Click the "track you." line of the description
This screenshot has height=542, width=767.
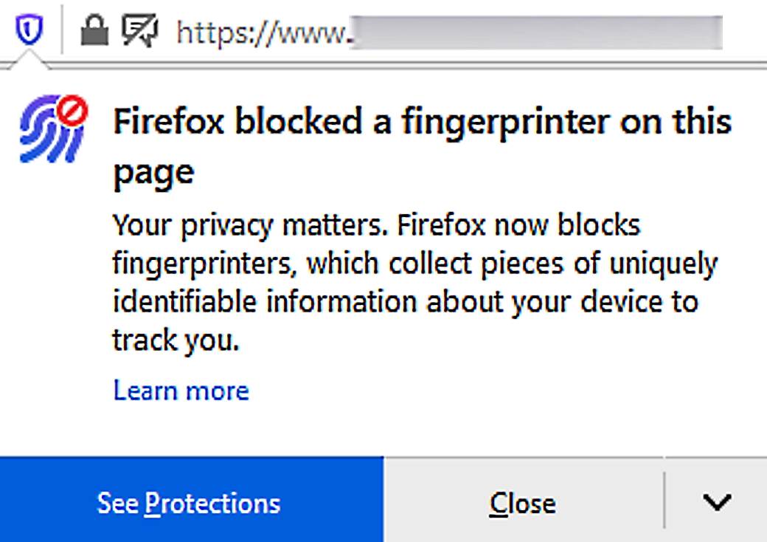tap(176, 340)
